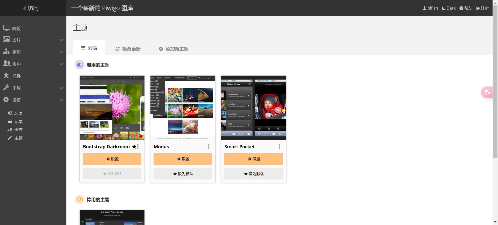The height and width of the screenshot is (225, 498).
Task: Expand the 图片 photos menu chevron
Action: [61, 40]
